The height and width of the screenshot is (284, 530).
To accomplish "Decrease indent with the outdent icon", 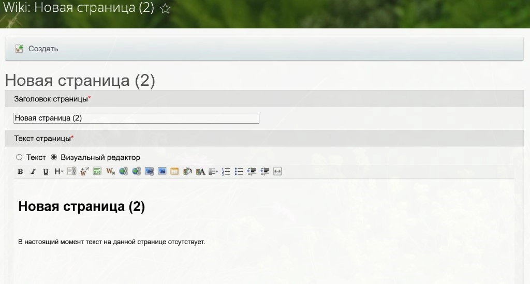I will 252,172.
